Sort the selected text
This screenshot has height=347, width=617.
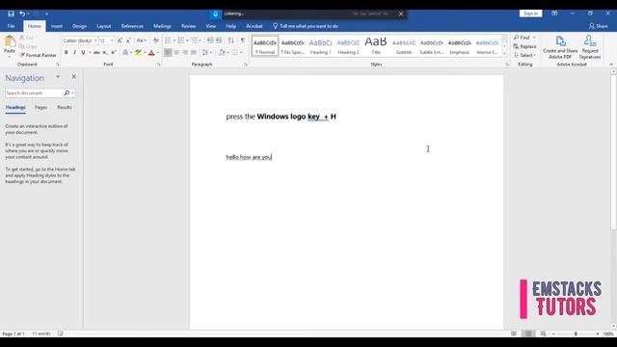[x=231, y=40]
